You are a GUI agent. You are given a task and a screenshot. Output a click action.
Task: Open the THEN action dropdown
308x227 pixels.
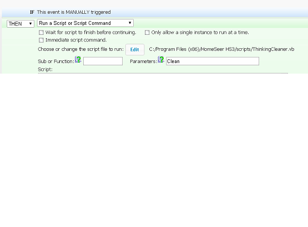click(21, 24)
